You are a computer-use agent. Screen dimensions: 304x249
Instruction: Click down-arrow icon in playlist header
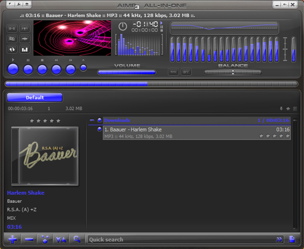point(281,108)
